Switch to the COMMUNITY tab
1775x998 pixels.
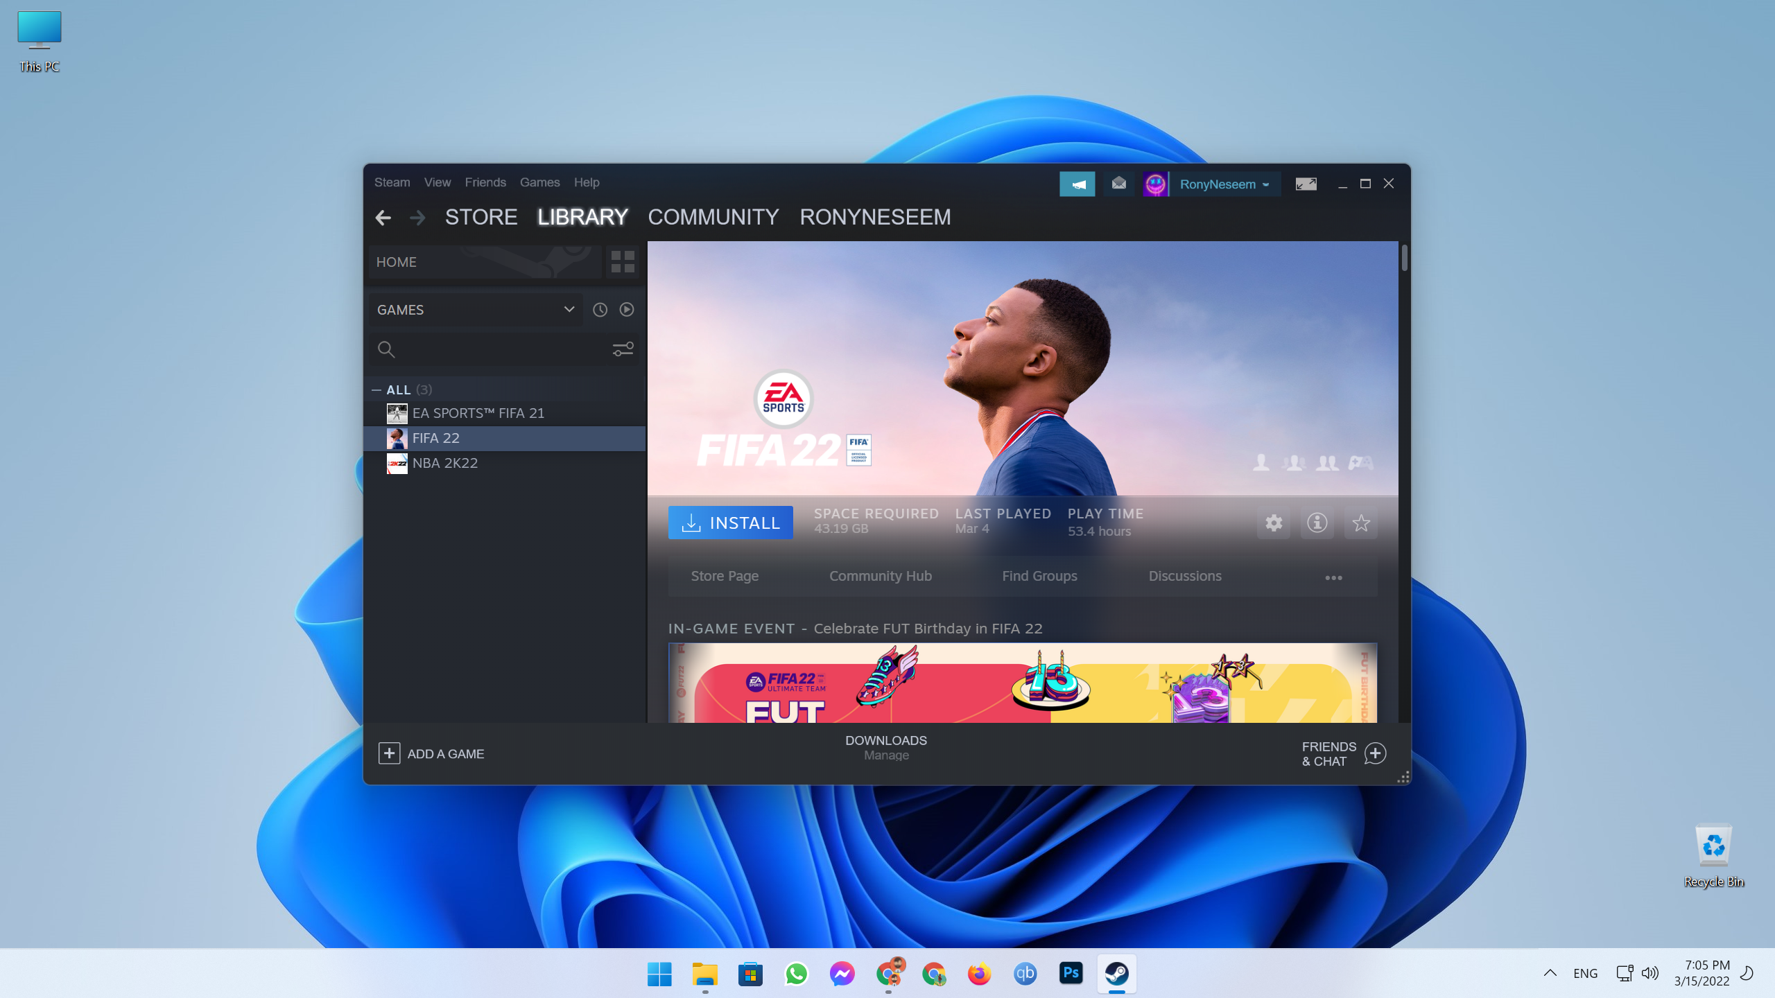point(713,218)
